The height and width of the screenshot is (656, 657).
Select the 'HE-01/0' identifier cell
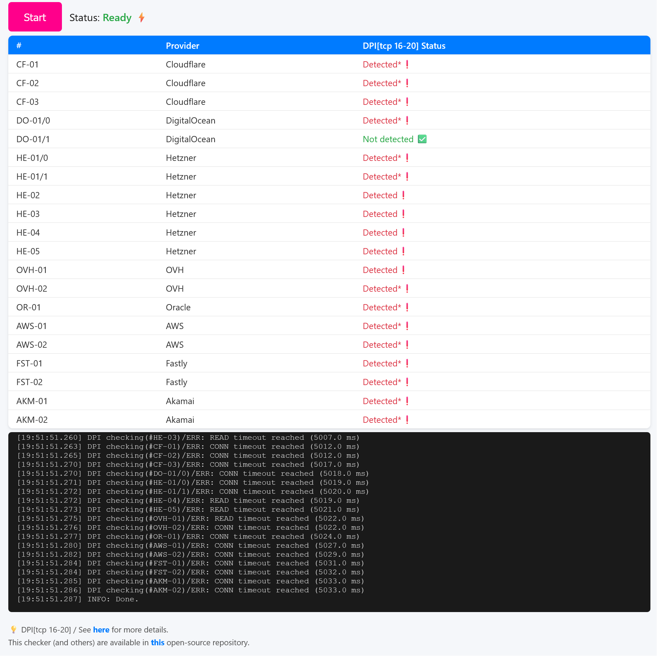32,158
